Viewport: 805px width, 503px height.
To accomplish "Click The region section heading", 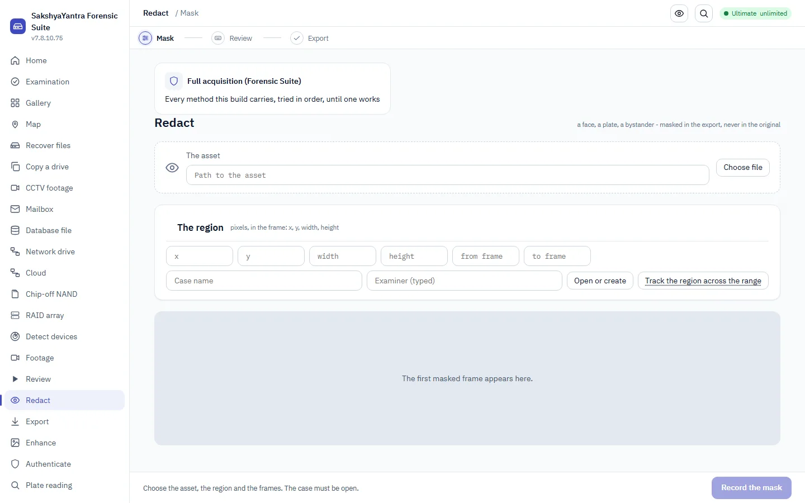I will tap(200, 227).
